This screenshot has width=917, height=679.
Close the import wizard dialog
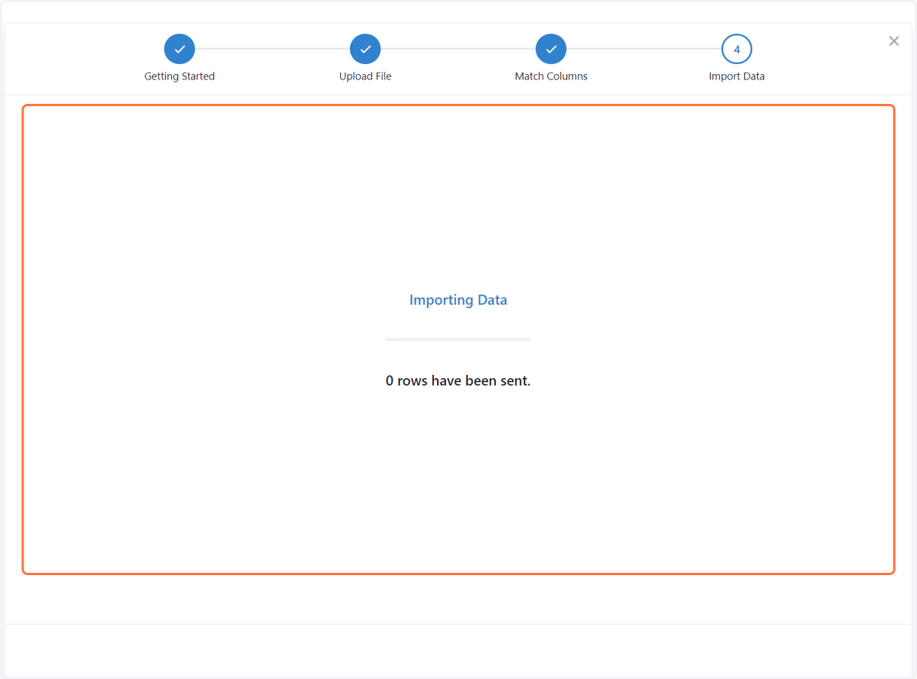894,41
